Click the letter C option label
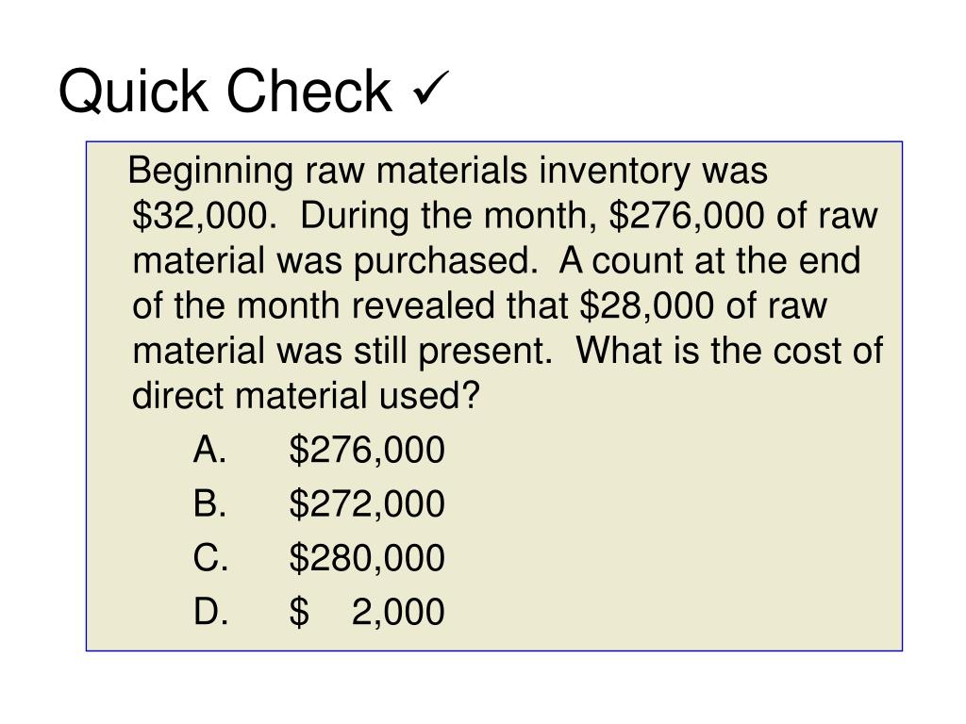This screenshot has width=966, height=724. [210, 557]
